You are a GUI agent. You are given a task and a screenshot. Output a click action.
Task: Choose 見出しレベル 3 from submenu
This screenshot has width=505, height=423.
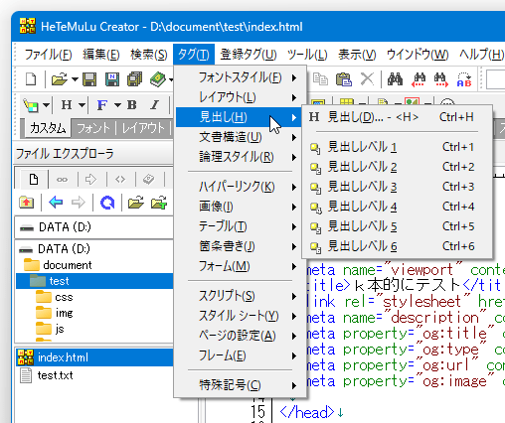397,187
